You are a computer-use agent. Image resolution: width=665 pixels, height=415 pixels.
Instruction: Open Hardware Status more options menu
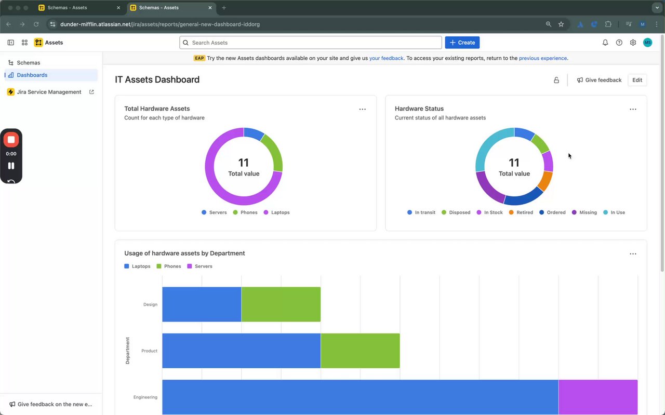pos(633,109)
